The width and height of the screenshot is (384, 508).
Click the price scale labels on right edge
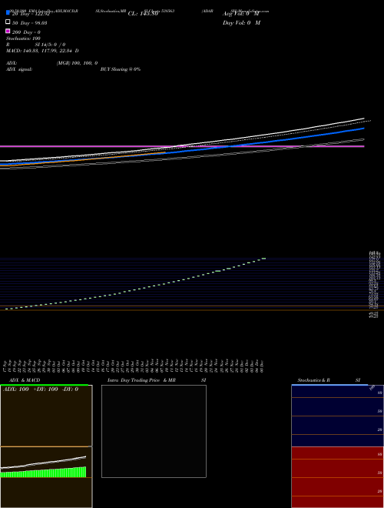click(375, 285)
